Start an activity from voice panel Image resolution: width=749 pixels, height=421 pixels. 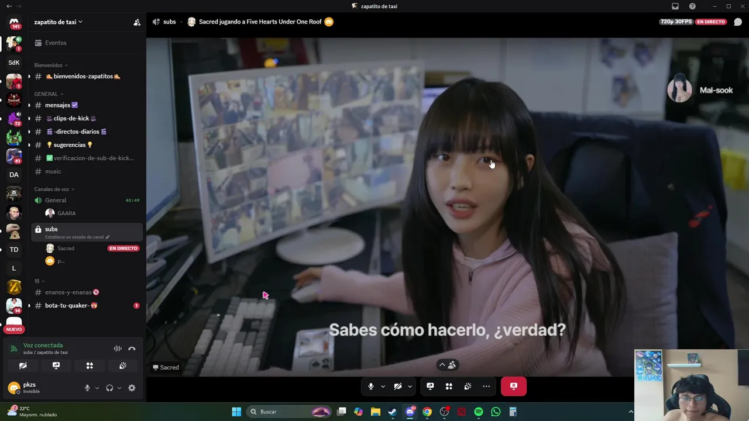tap(90, 365)
